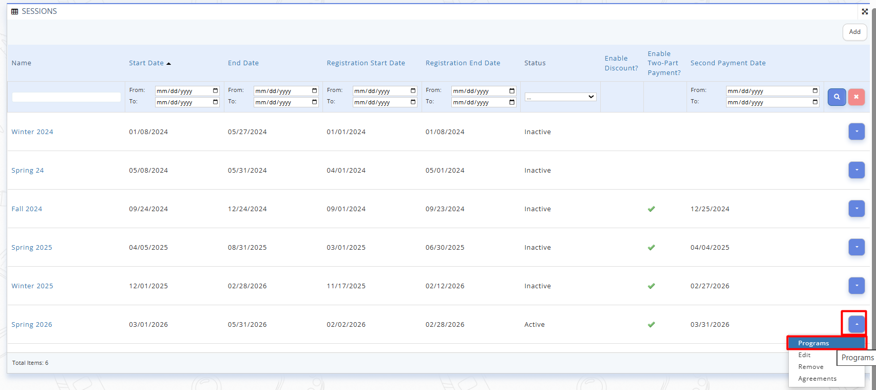Open the Spring 2025 session link

pos(32,247)
